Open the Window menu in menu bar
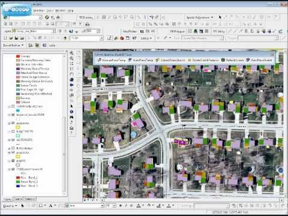 [60, 11]
